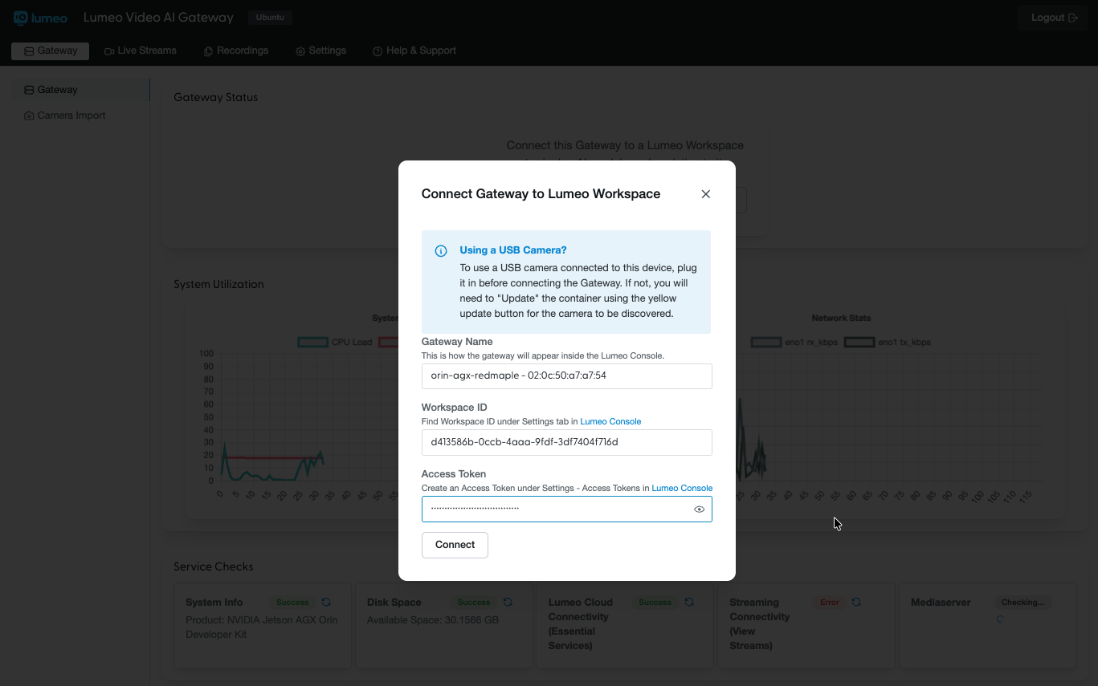Screen dimensions: 1098x686
Task: Click the Access Token password field
Action: 567,509
